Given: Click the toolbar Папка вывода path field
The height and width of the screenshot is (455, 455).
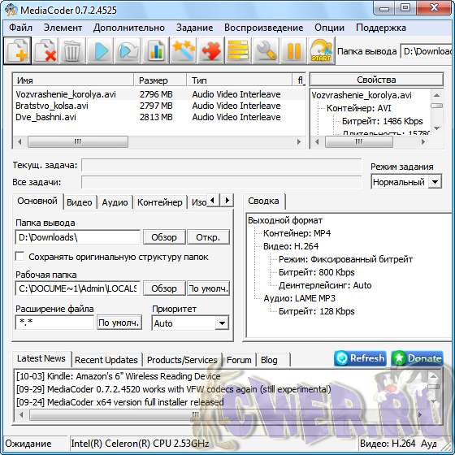Looking at the screenshot, I should point(427,51).
